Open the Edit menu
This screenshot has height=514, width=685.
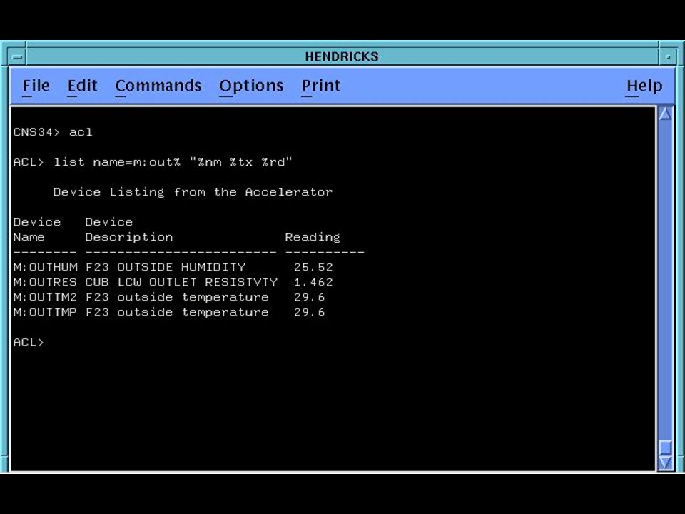pos(82,86)
